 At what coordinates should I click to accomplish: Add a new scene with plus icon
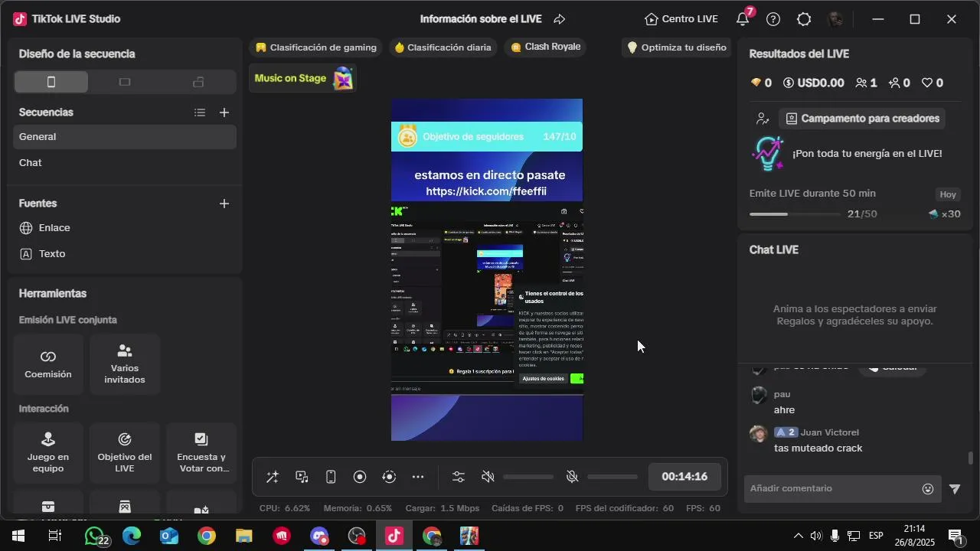click(x=224, y=112)
